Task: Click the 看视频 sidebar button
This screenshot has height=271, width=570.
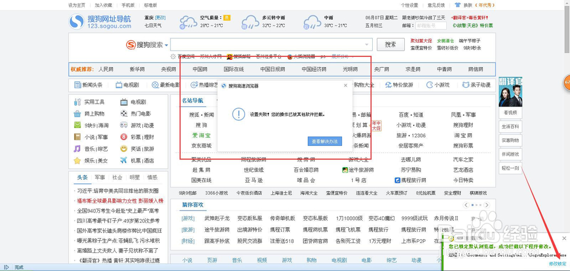Action: click(510, 113)
